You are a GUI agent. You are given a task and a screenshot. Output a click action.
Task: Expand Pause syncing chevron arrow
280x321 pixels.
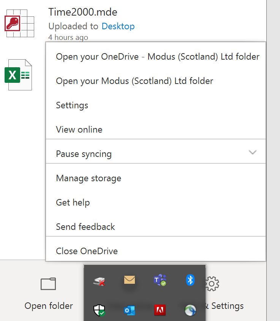pos(253,152)
